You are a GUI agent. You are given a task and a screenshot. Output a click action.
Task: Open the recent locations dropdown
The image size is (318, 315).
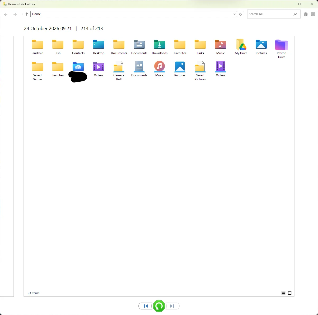click(x=22, y=14)
